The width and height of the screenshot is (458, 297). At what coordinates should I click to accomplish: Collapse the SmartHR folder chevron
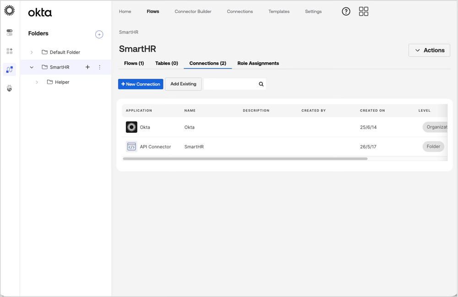click(32, 67)
